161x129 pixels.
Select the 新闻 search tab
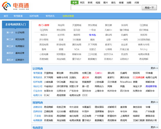point(90,3)
